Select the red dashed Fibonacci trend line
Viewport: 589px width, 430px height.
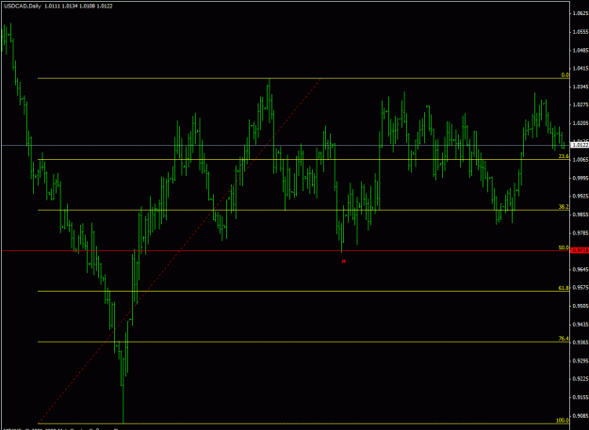coord(180,250)
